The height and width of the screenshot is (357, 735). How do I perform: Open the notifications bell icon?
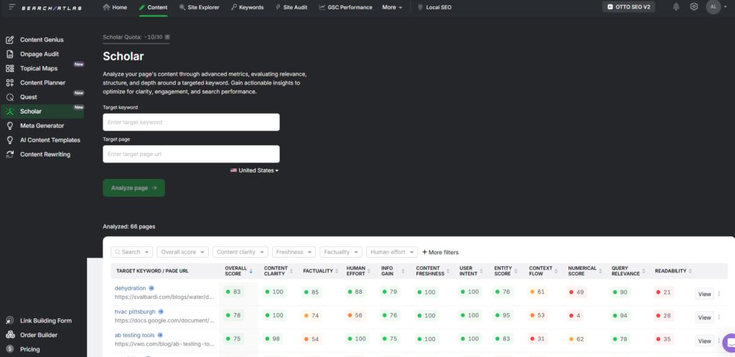676,7
